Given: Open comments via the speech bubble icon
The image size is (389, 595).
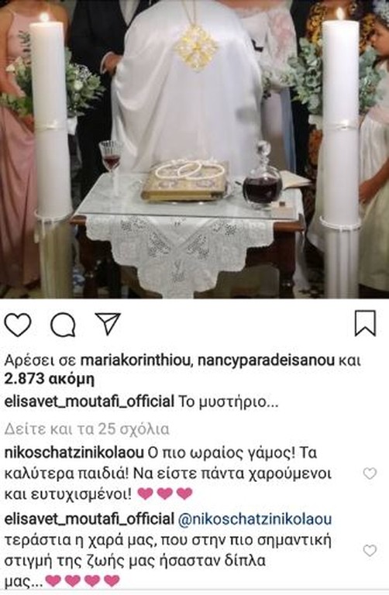Looking at the screenshot, I should pyautogui.click(x=63, y=325).
